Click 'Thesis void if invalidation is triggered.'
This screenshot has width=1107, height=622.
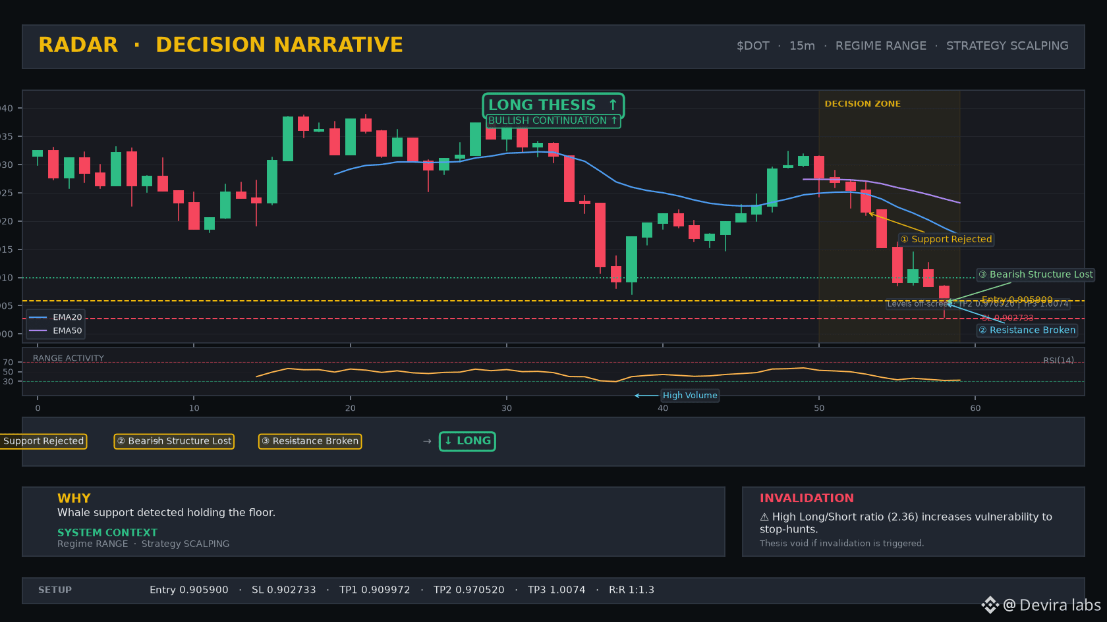(x=841, y=544)
